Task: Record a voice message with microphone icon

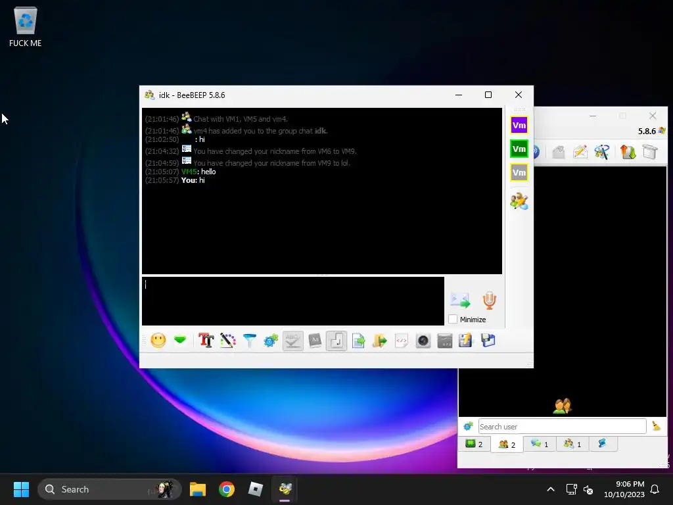Action: coord(489,300)
